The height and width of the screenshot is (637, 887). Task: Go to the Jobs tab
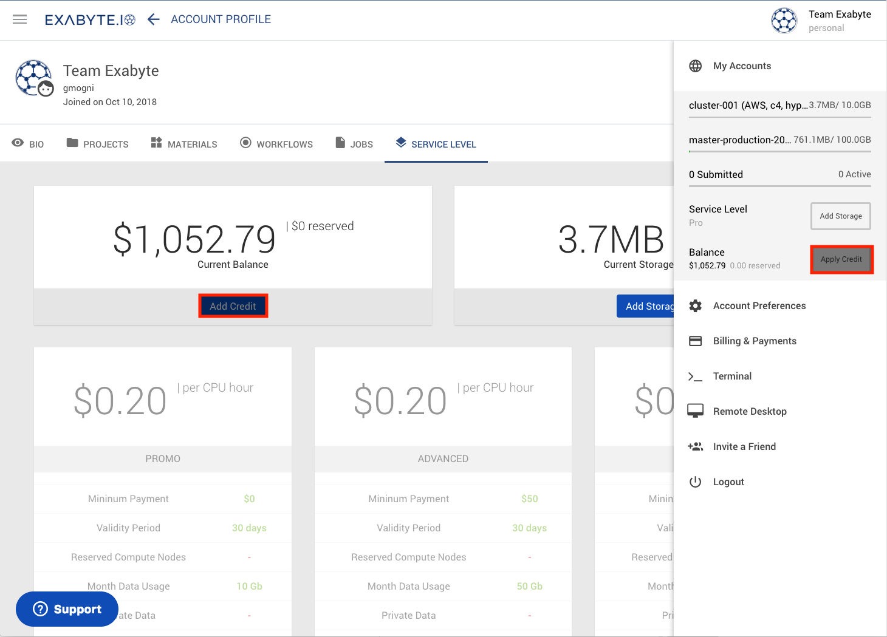[x=354, y=144]
